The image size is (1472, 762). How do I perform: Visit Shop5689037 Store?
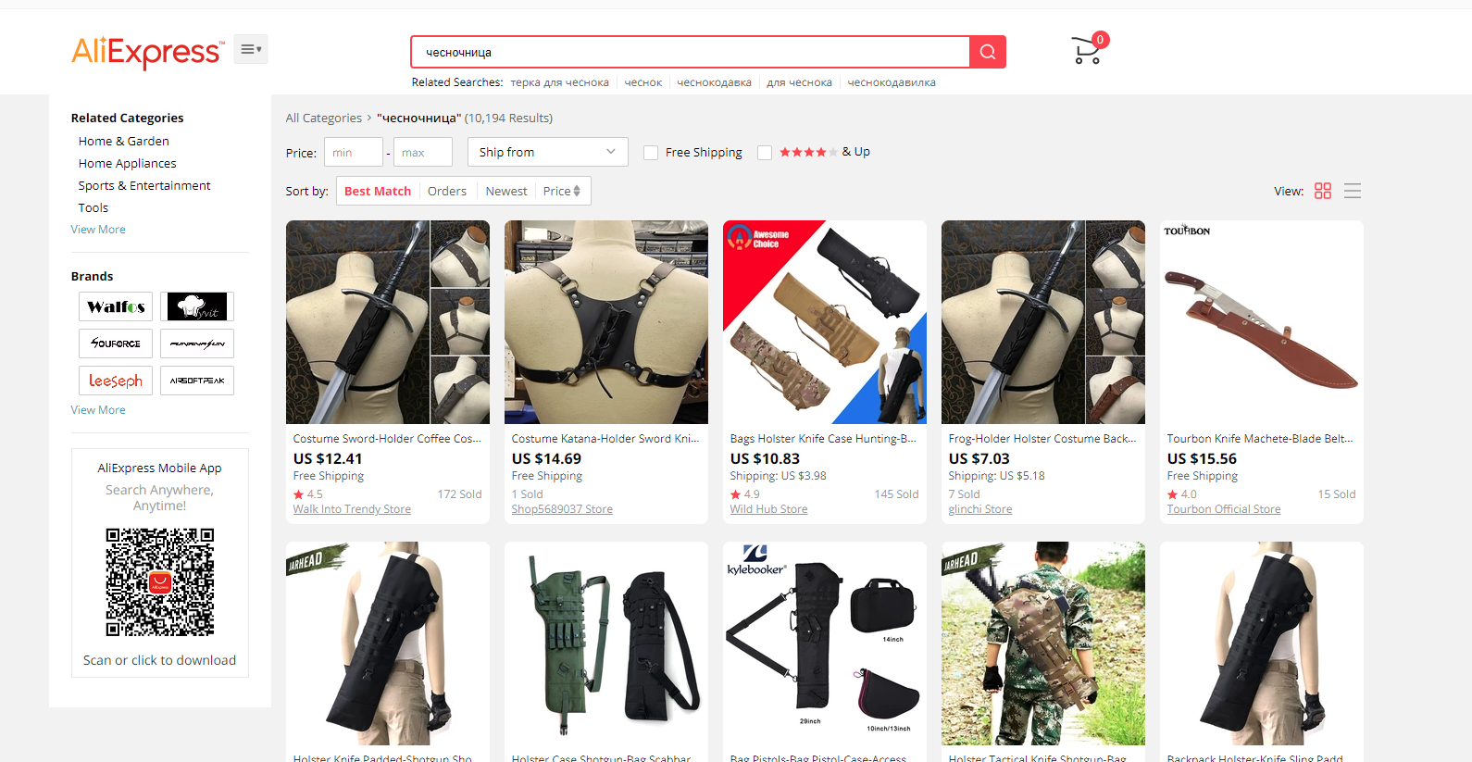coord(562,509)
